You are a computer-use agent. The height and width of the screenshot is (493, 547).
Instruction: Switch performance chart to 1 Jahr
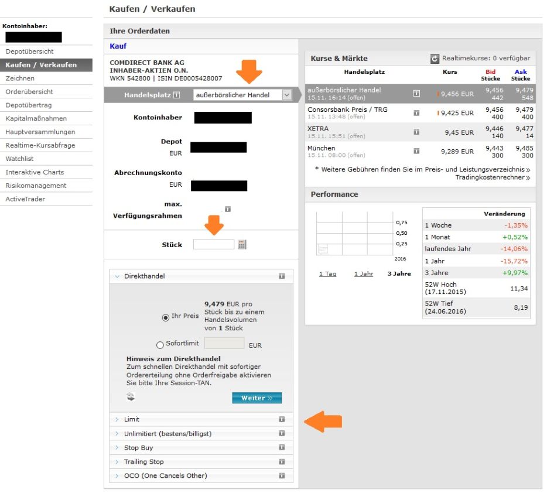click(364, 274)
